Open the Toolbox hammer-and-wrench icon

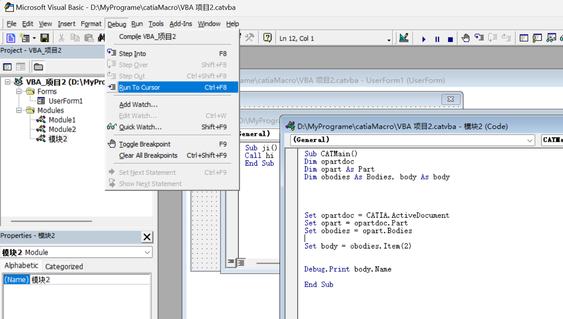(x=249, y=38)
